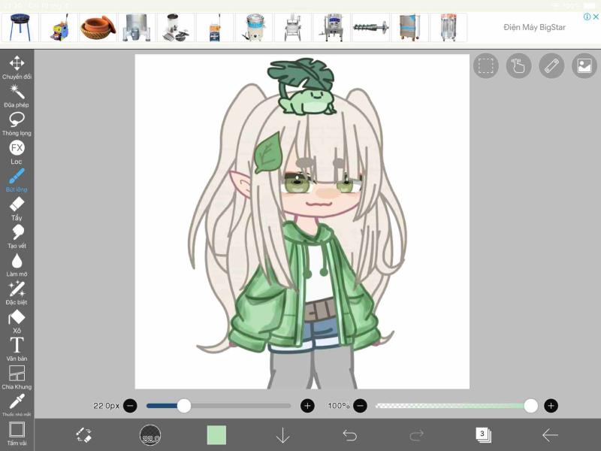This screenshot has height=451, width=601.
Task: Open the layers panel showing 3
Action: pyautogui.click(x=481, y=434)
